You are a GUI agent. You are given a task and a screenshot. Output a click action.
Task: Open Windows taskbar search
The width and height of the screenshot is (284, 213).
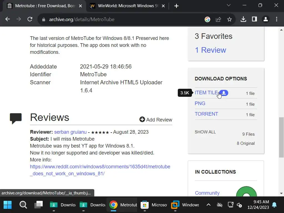point(23,205)
